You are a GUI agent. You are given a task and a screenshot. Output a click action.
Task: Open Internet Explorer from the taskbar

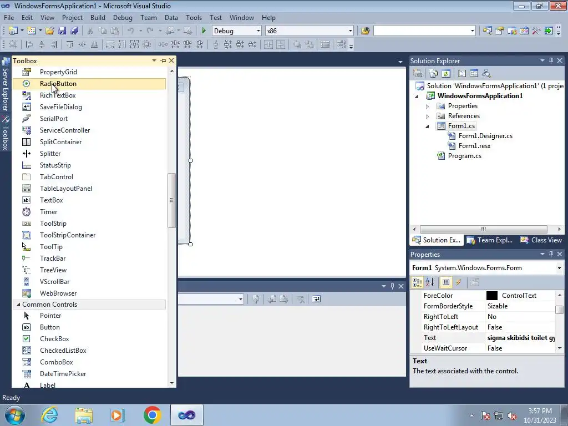[x=49, y=415]
